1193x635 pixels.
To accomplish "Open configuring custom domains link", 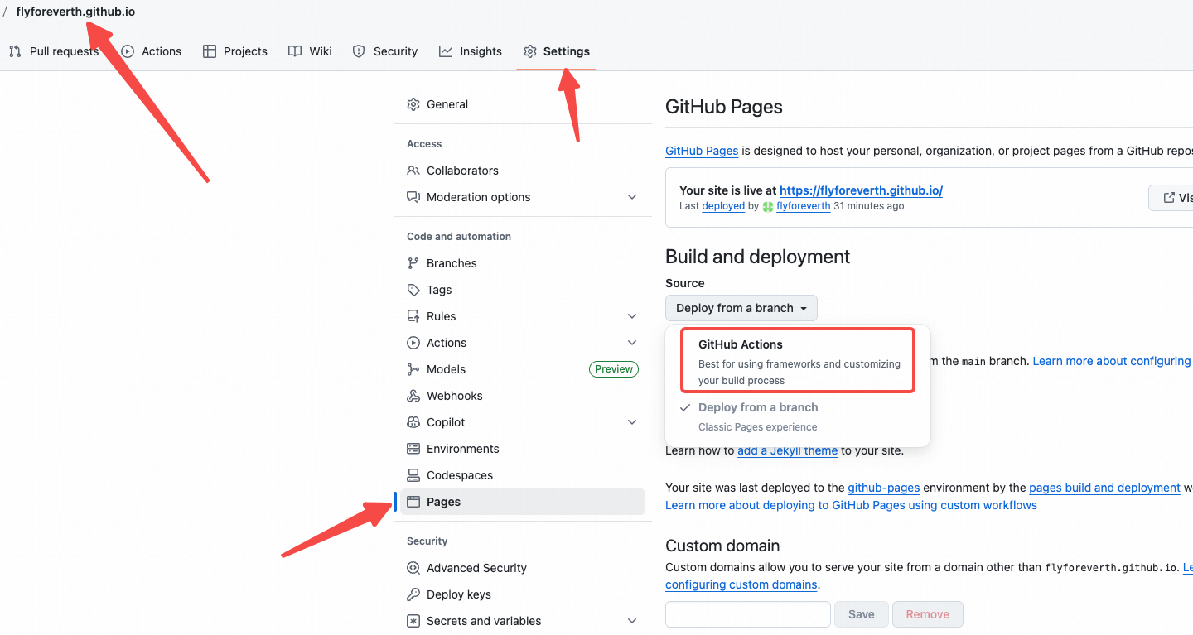I will tap(741, 584).
